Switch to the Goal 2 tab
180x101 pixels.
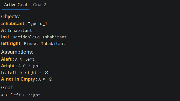coord(40,5)
